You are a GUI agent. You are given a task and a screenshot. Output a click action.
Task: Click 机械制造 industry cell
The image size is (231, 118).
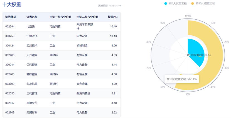point(82,46)
